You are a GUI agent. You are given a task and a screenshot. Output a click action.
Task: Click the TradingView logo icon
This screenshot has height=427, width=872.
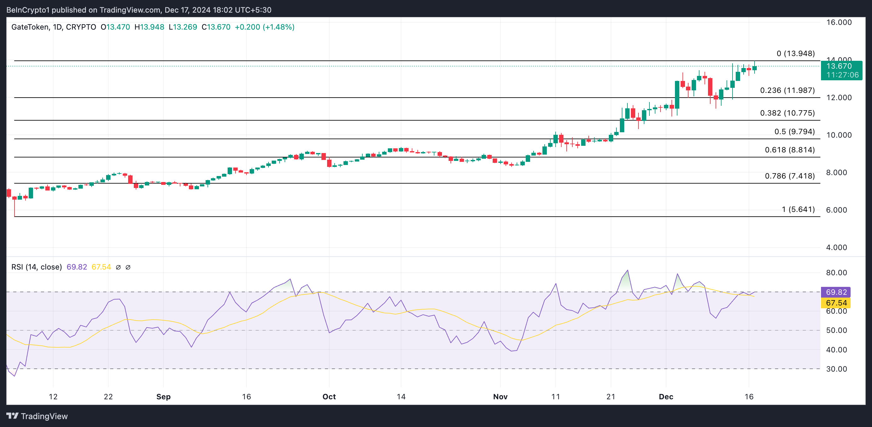tap(13, 415)
